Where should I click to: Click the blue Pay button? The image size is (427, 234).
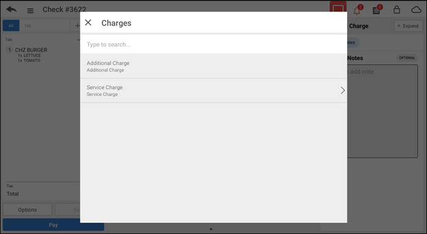(54, 225)
